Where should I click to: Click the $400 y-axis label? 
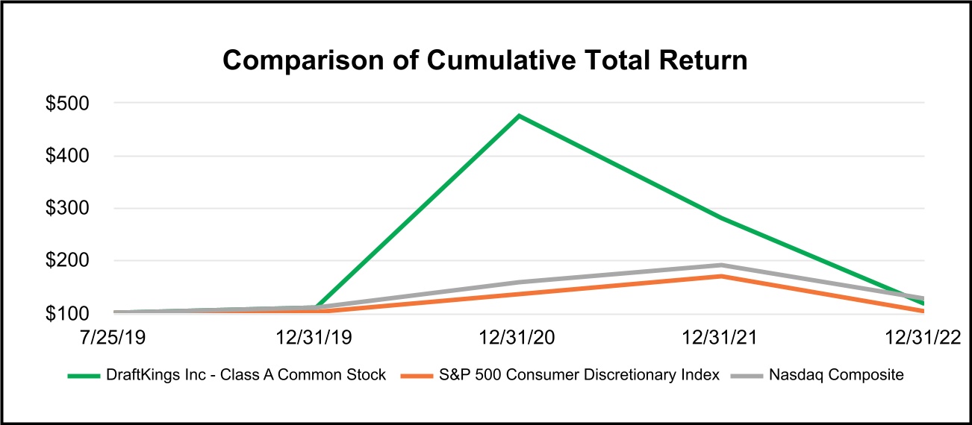(x=68, y=157)
